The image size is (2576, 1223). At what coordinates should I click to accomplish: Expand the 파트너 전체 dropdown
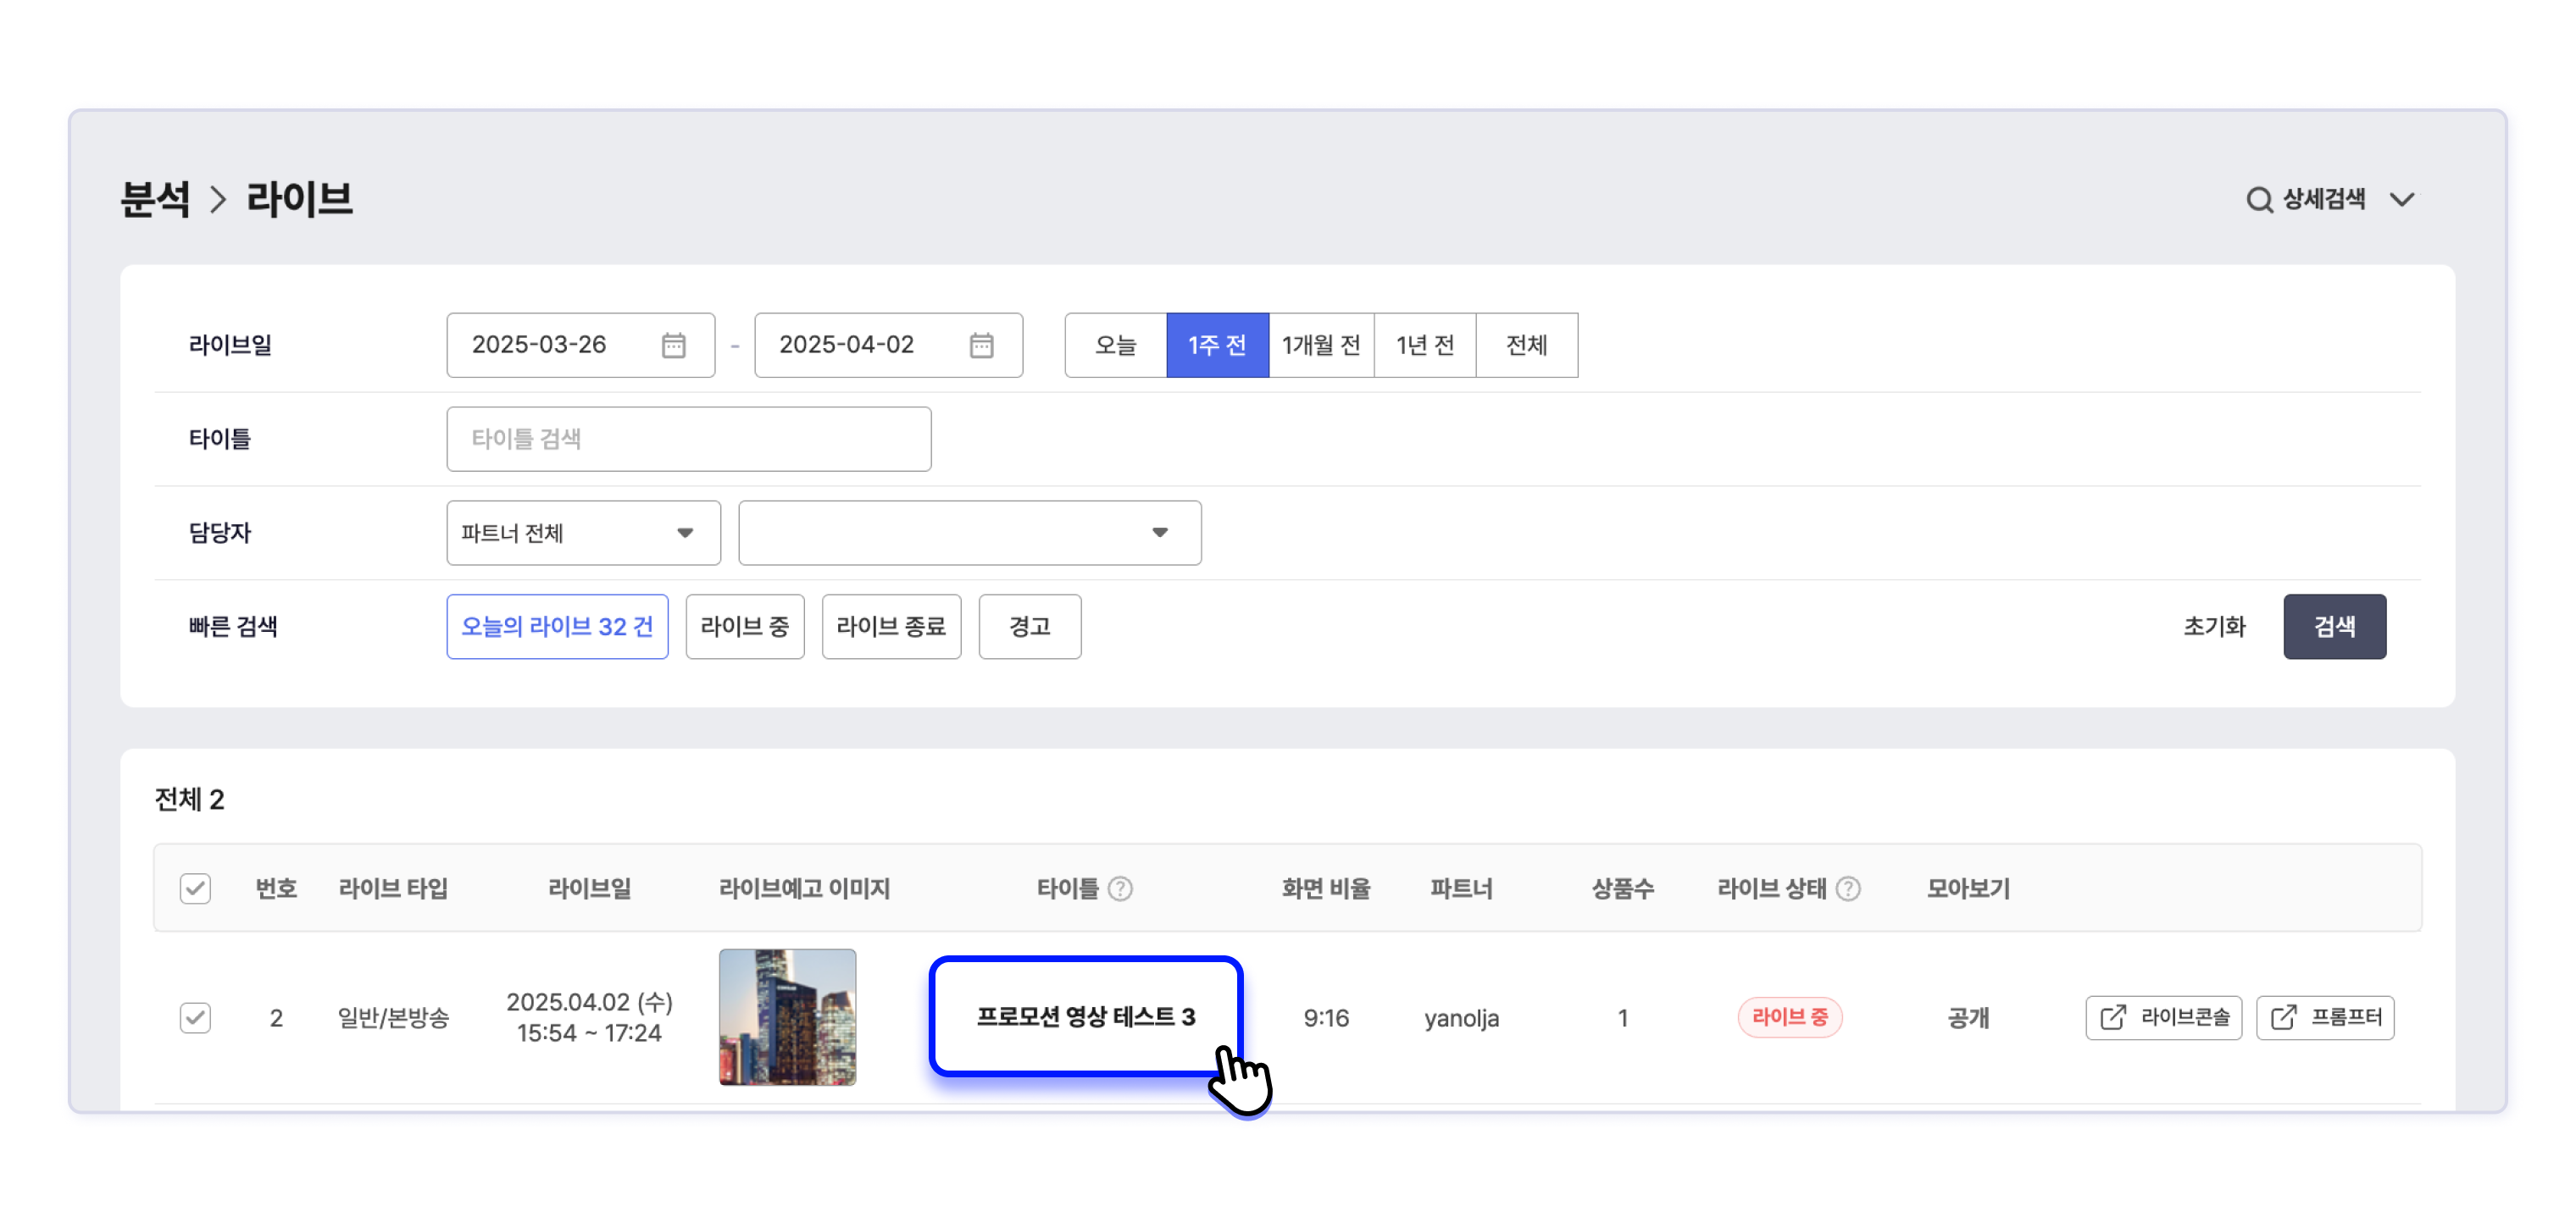[583, 533]
